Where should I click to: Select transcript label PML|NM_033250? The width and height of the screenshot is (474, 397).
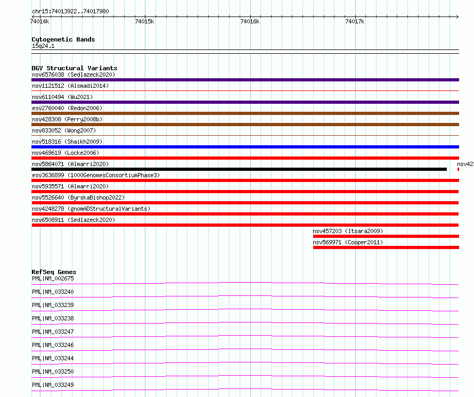coord(53,371)
